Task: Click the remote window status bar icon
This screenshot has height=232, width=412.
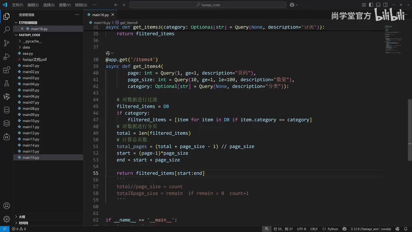Action: point(5,229)
